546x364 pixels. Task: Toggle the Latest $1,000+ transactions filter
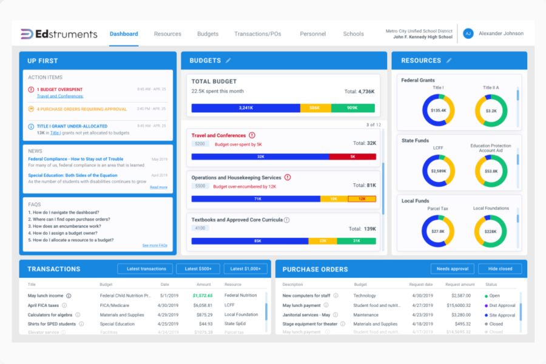click(x=245, y=269)
